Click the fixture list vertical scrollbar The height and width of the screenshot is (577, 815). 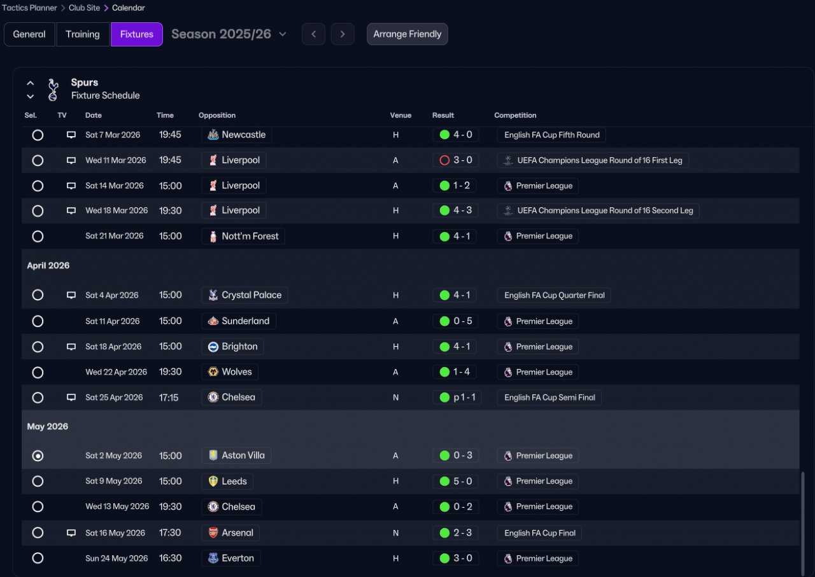coord(802,520)
